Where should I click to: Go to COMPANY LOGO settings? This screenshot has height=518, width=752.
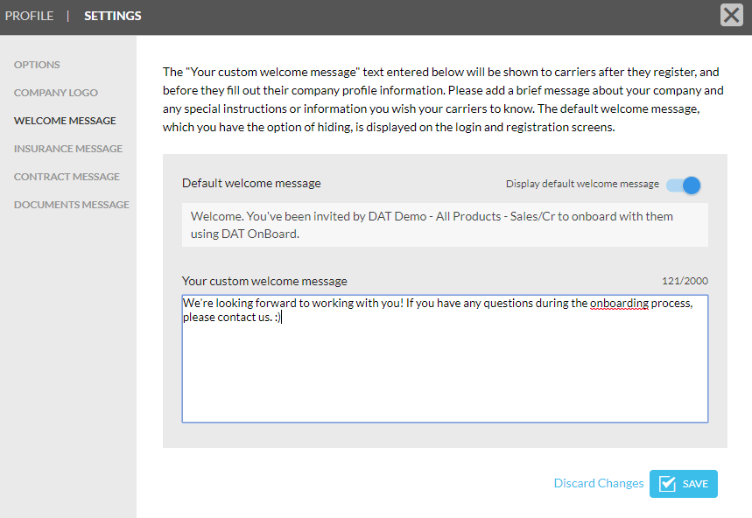56,93
